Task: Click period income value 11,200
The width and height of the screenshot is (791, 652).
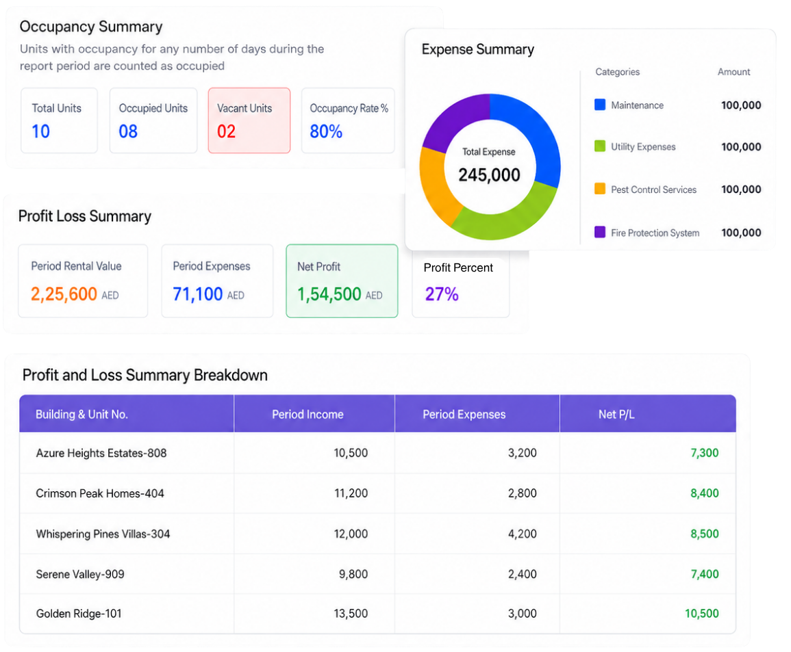Action: point(351,493)
